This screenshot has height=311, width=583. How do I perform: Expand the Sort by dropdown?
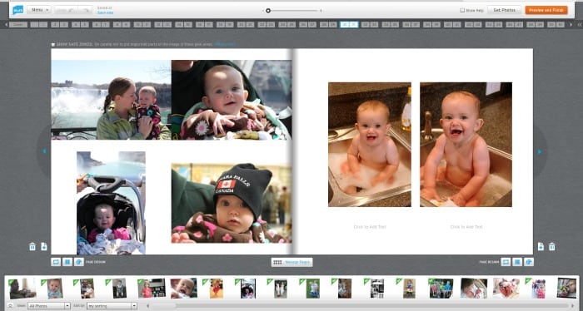(x=112, y=306)
